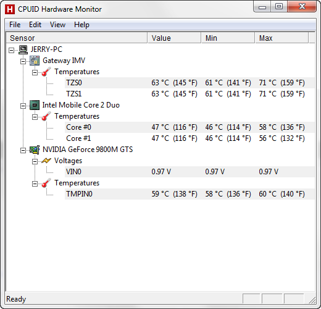Open the Edit menu
Screen dimensions: 321x309
pyautogui.click(x=35, y=25)
